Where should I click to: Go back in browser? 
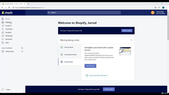click(2, 8)
